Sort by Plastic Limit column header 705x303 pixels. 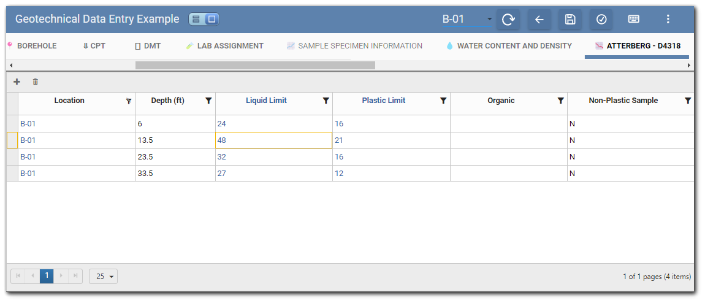click(x=383, y=101)
